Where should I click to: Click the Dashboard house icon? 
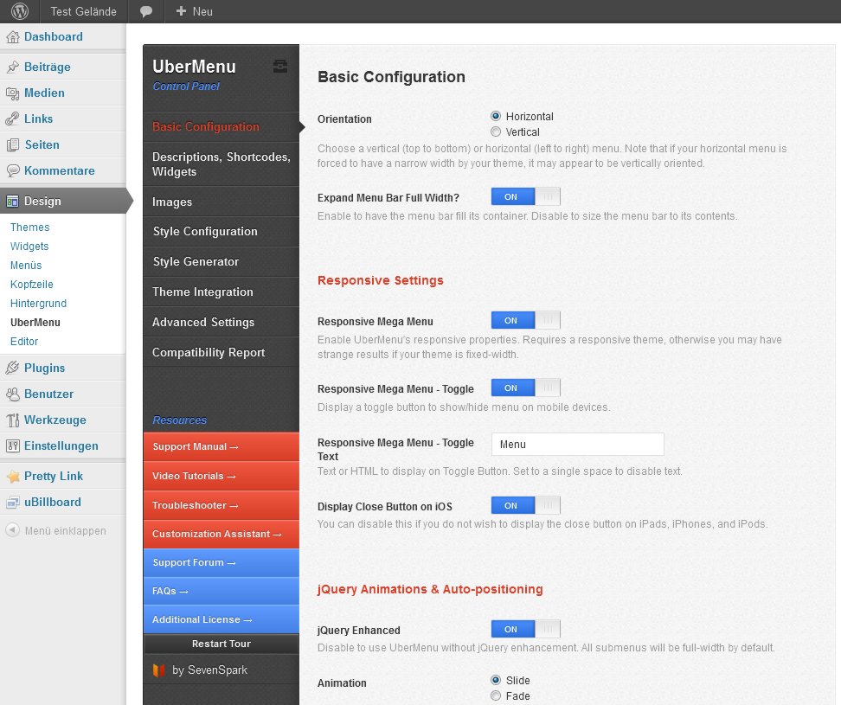click(13, 37)
